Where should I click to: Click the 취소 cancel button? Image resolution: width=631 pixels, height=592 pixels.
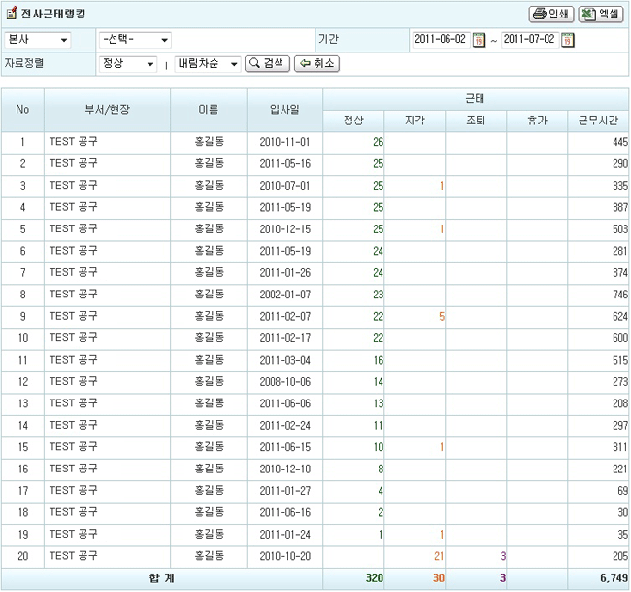pyautogui.click(x=317, y=64)
